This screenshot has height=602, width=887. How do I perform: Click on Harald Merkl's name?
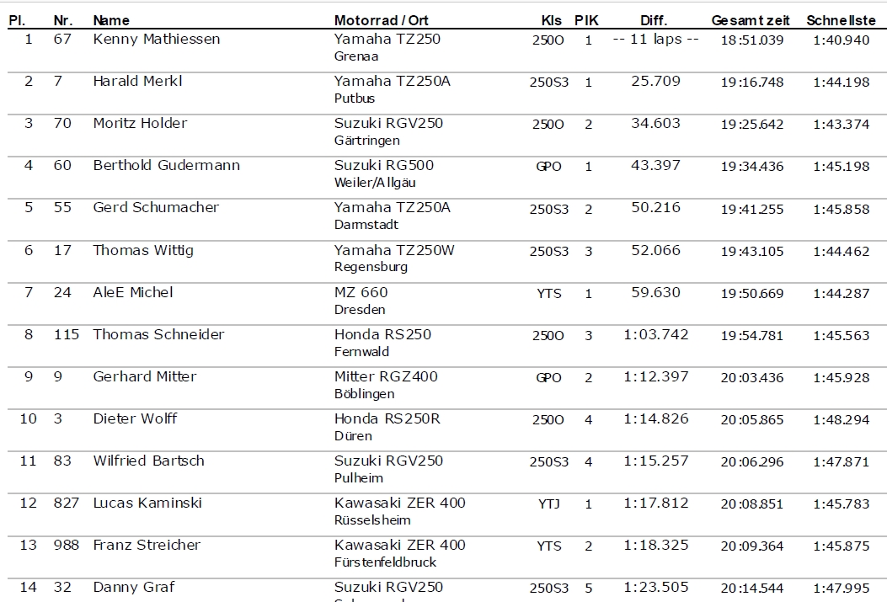click(x=137, y=82)
